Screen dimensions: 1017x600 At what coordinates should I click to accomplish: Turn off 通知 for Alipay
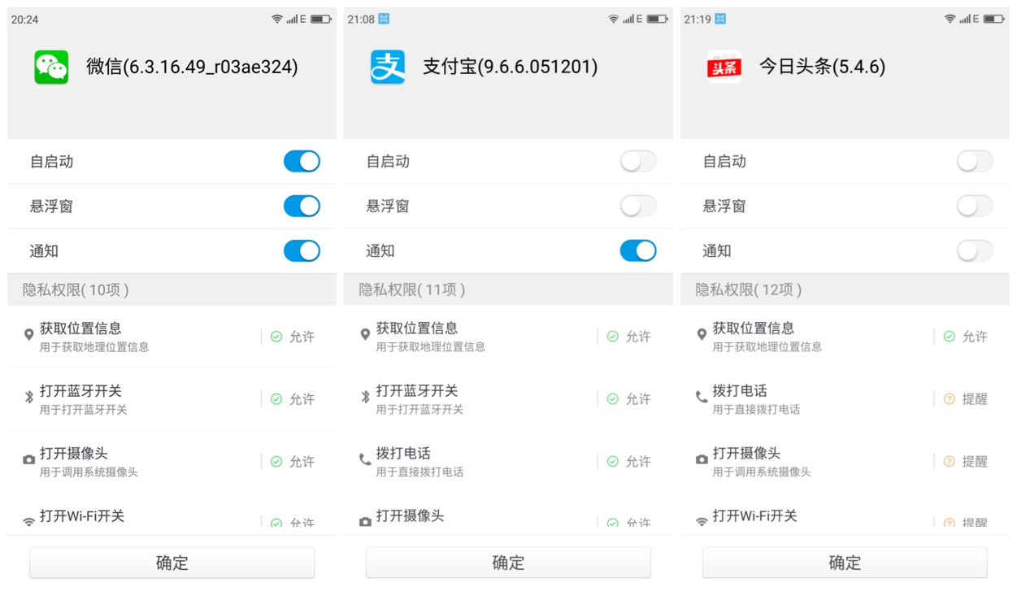click(x=638, y=250)
